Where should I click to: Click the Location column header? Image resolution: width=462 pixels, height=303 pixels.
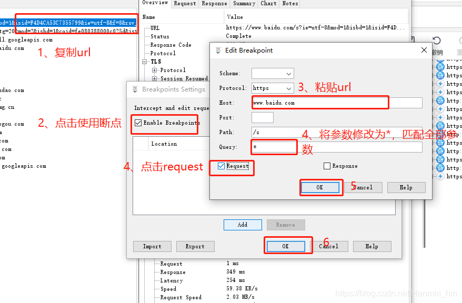click(164, 144)
